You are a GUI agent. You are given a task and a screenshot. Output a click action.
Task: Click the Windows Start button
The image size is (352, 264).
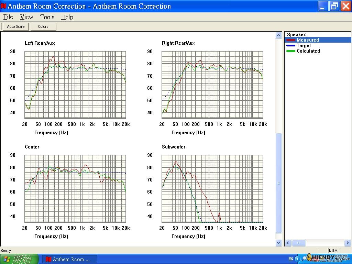tap(19, 259)
